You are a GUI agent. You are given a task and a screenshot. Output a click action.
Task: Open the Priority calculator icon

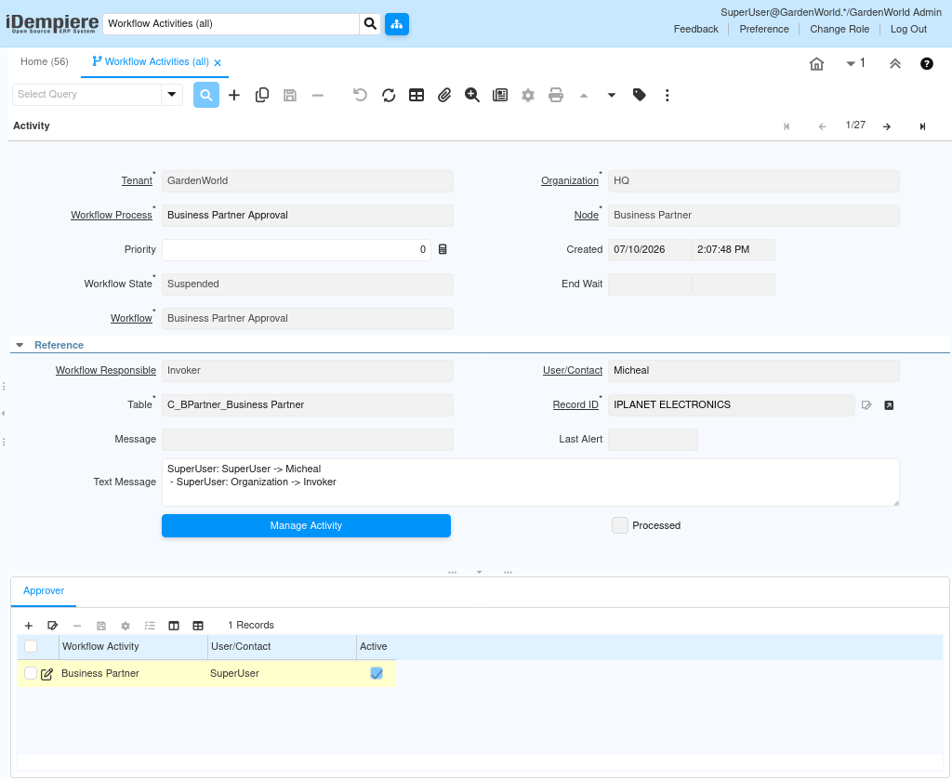tap(443, 249)
